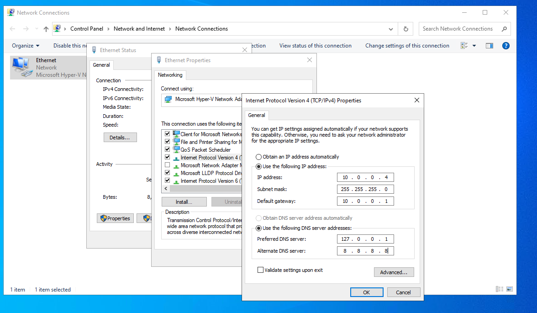Click Client for Microsoft Networks icon
This screenshot has height=313, width=537.
tap(176, 134)
